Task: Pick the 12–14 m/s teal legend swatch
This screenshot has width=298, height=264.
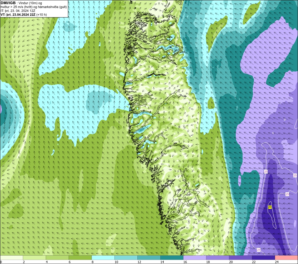Action: point(149,258)
